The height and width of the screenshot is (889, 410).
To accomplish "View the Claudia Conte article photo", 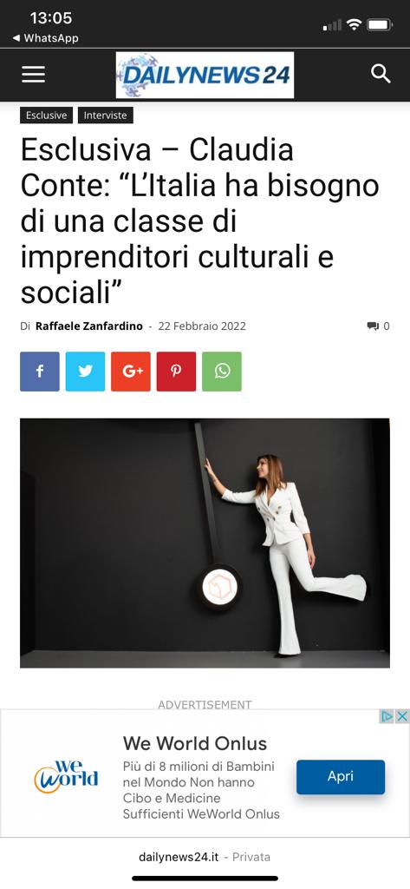I will (205, 543).
